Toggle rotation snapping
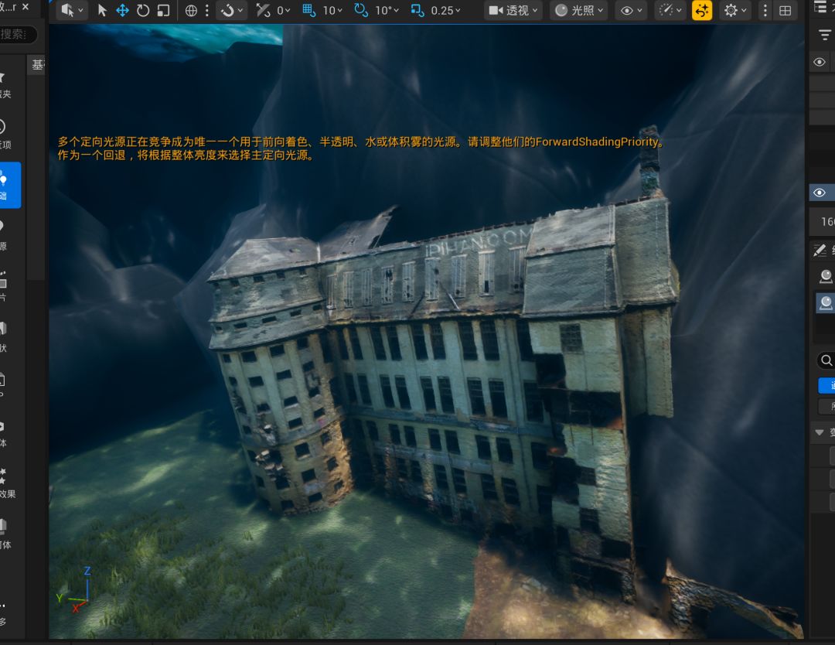 (x=361, y=10)
